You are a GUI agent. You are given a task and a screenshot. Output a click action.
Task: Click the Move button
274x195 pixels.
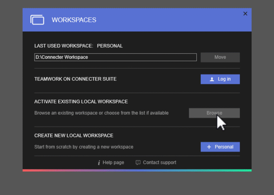[x=220, y=57]
